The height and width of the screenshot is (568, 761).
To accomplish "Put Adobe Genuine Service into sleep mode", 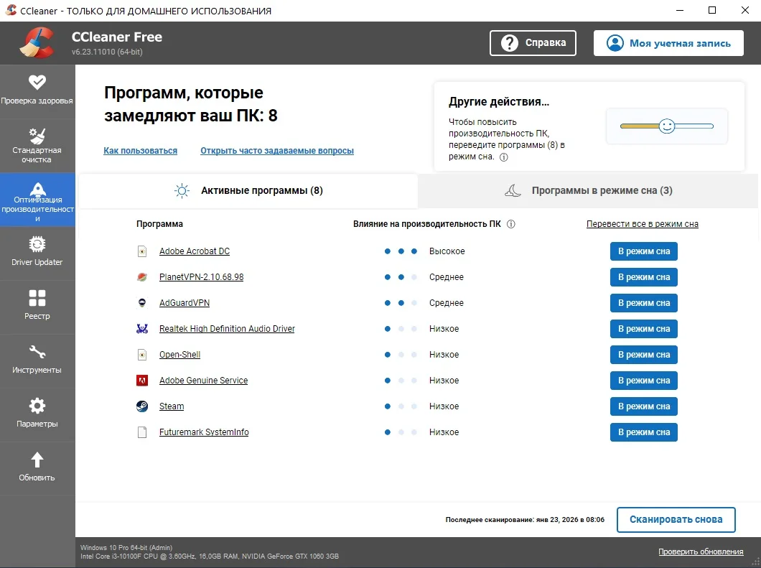I will pyautogui.click(x=643, y=380).
